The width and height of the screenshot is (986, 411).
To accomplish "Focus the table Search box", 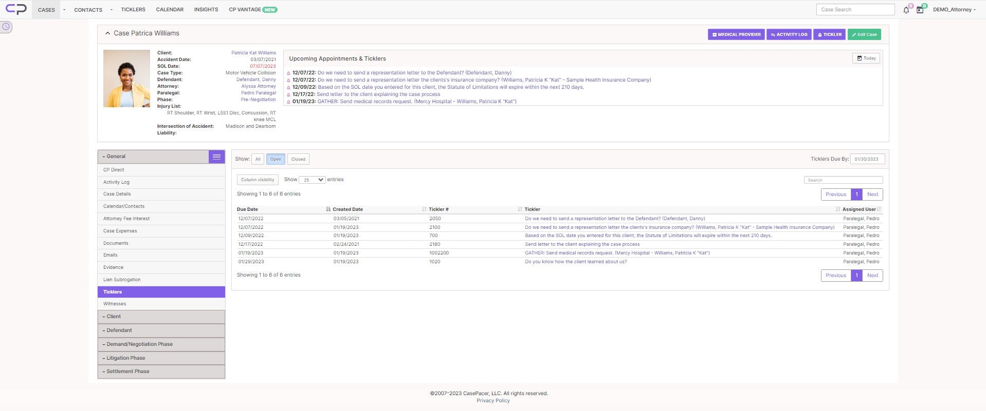I will [843, 180].
